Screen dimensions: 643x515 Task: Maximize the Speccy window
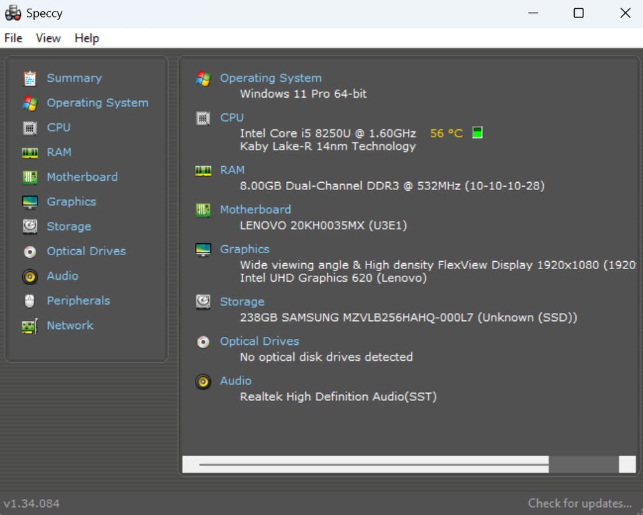tap(579, 13)
